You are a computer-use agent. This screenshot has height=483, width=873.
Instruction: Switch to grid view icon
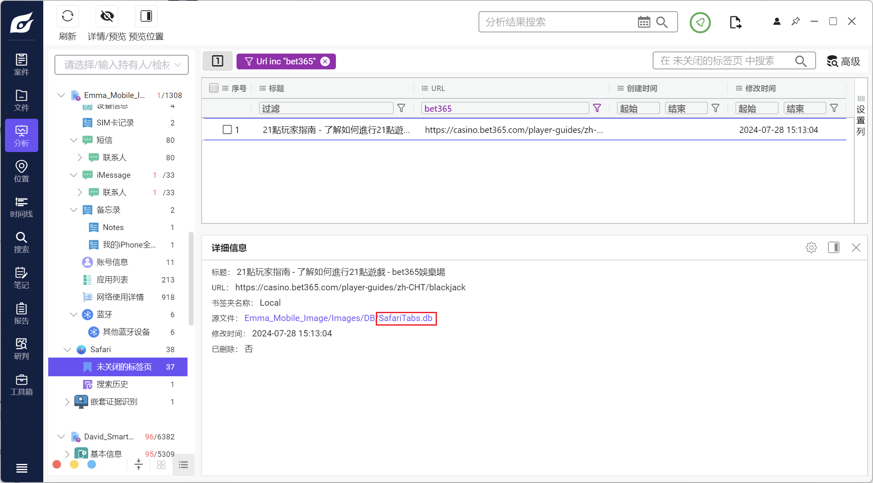click(161, 465)
